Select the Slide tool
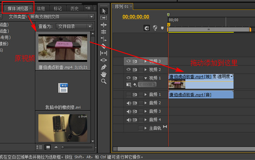The height and width of the screenshot is (160, 255). (104, 60)
